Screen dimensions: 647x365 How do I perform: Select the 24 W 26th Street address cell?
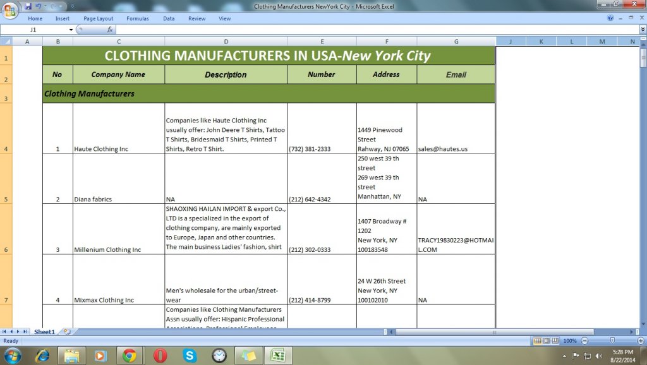point(387,280)
